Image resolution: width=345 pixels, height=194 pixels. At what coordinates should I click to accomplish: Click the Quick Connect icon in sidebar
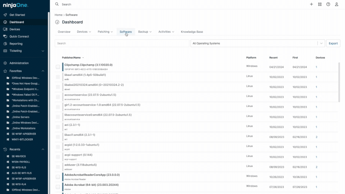[5, 37]
